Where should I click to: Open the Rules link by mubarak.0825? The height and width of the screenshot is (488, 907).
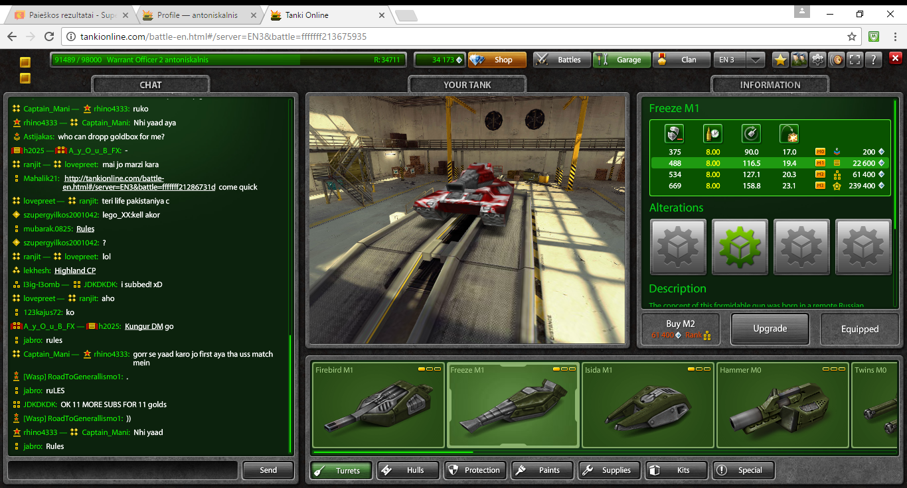pyautogui.click(x=85, y=229)
